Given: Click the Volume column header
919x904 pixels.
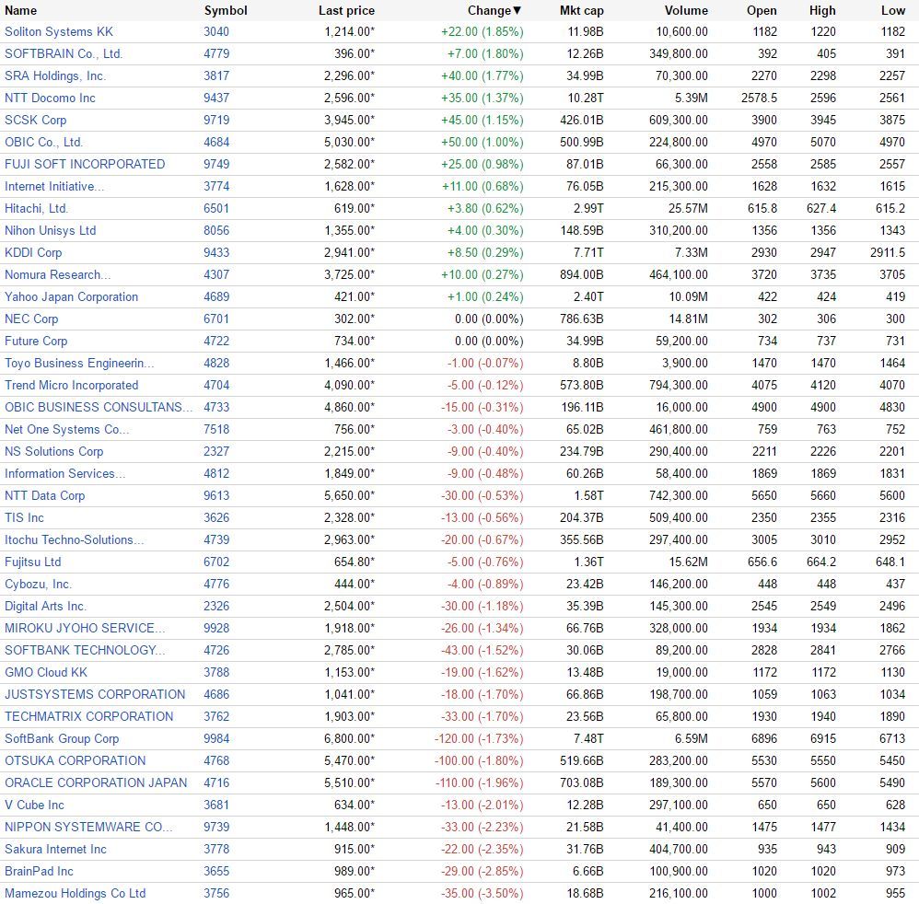Looking at the screenshot, I should 686,10.
